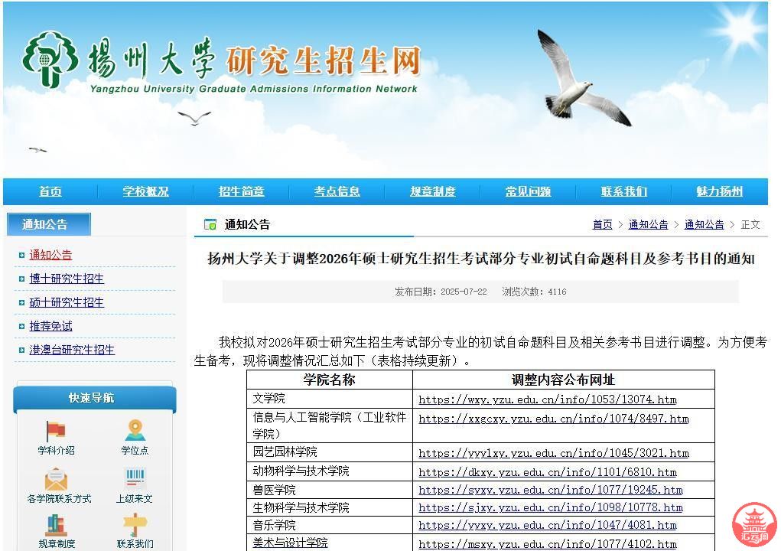Open 招生简章 navigation item
This screenshot has width=781, height=551.
pos(241,191)
